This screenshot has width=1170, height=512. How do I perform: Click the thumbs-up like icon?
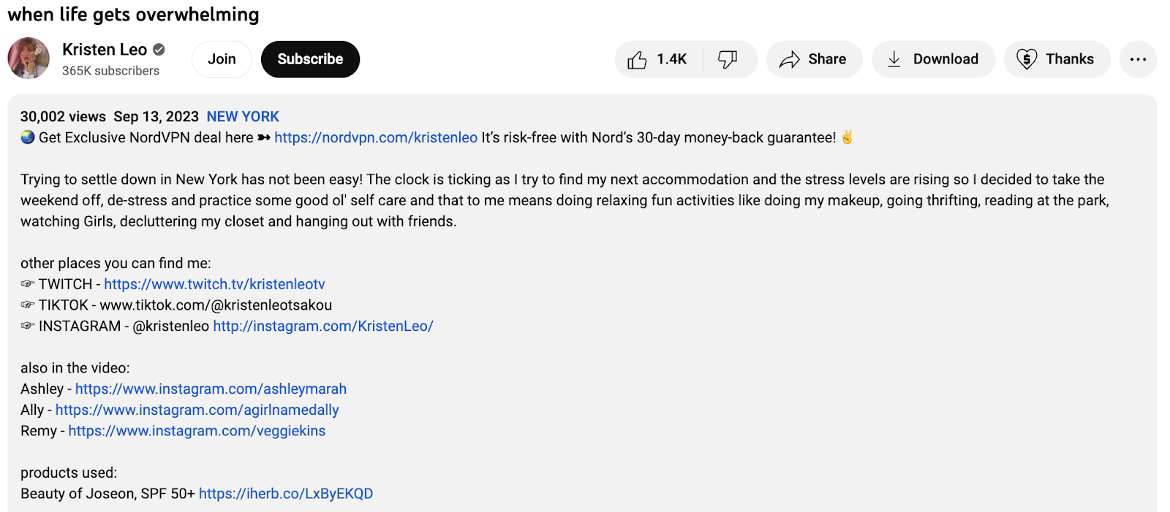(x=638, y=60)
